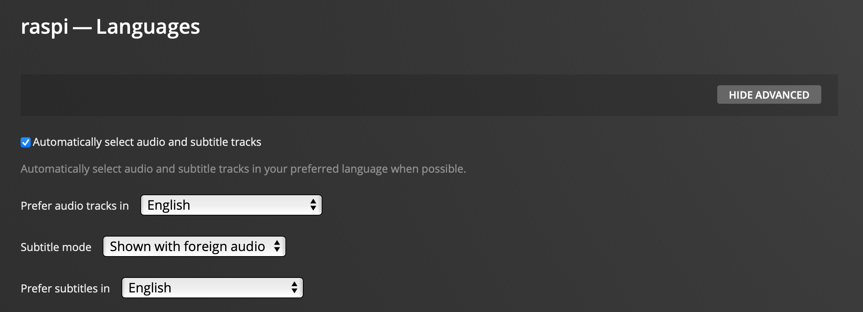Open the 'Prefer audio tracks in' dropdown
The width and height of the screenshot is (863, 312).
pyautogui.click(x=231, y=205)
